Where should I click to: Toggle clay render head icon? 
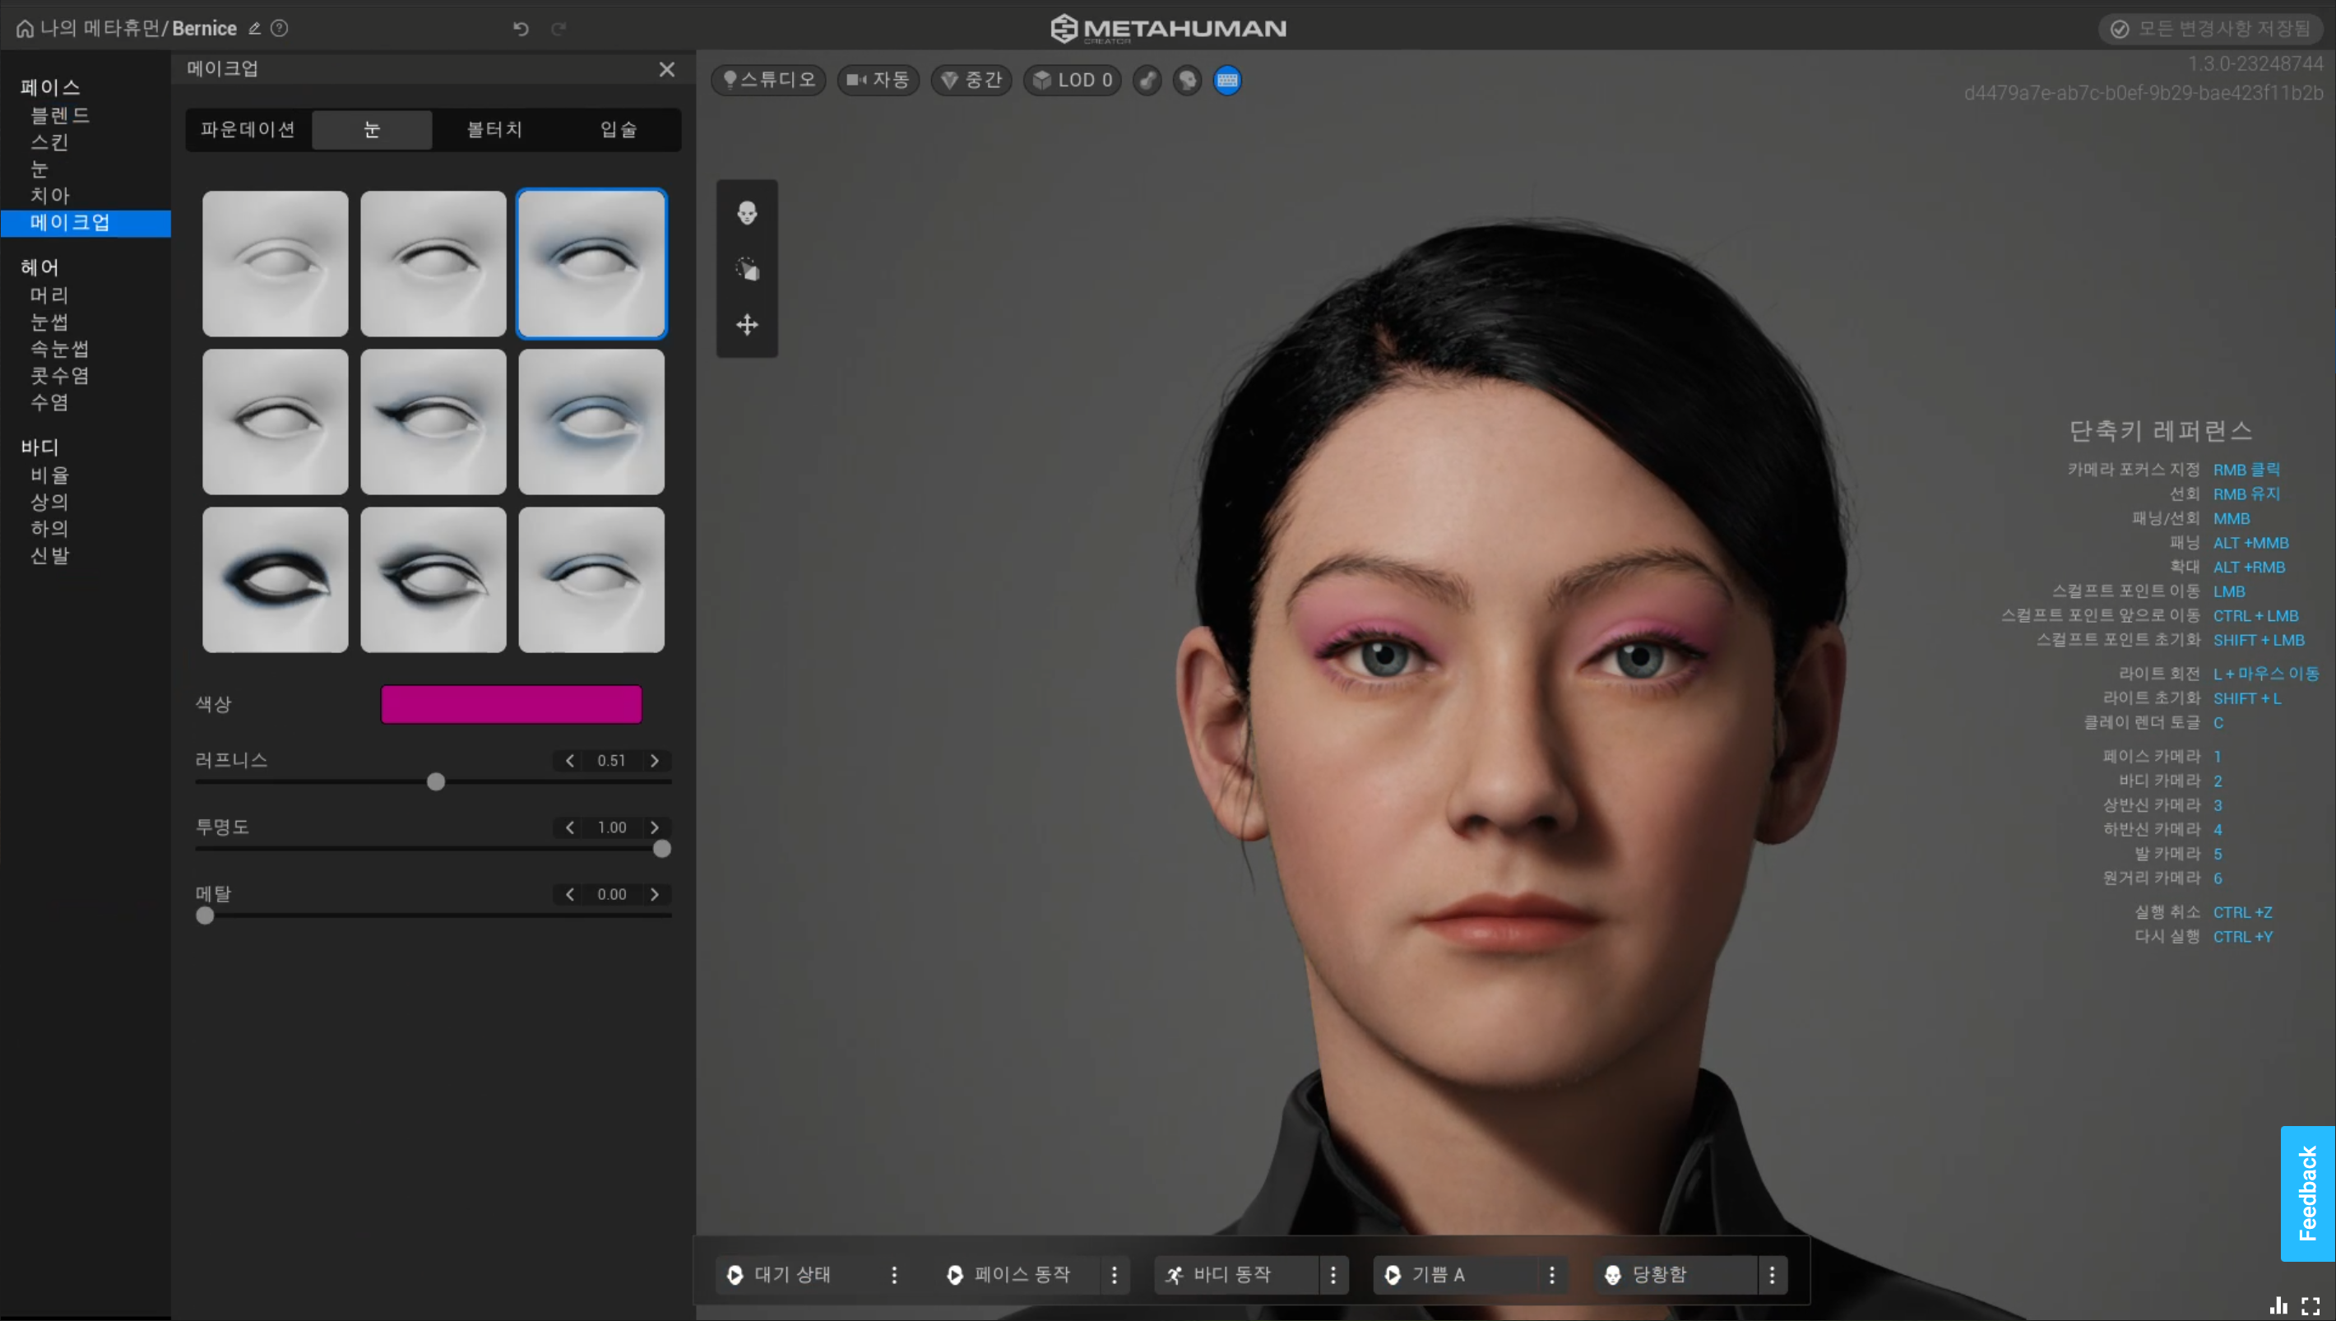click(1187, 80)
